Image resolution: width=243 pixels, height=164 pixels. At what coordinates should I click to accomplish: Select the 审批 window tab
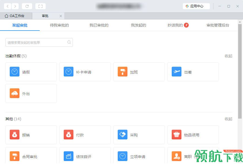tap(45, 16)
